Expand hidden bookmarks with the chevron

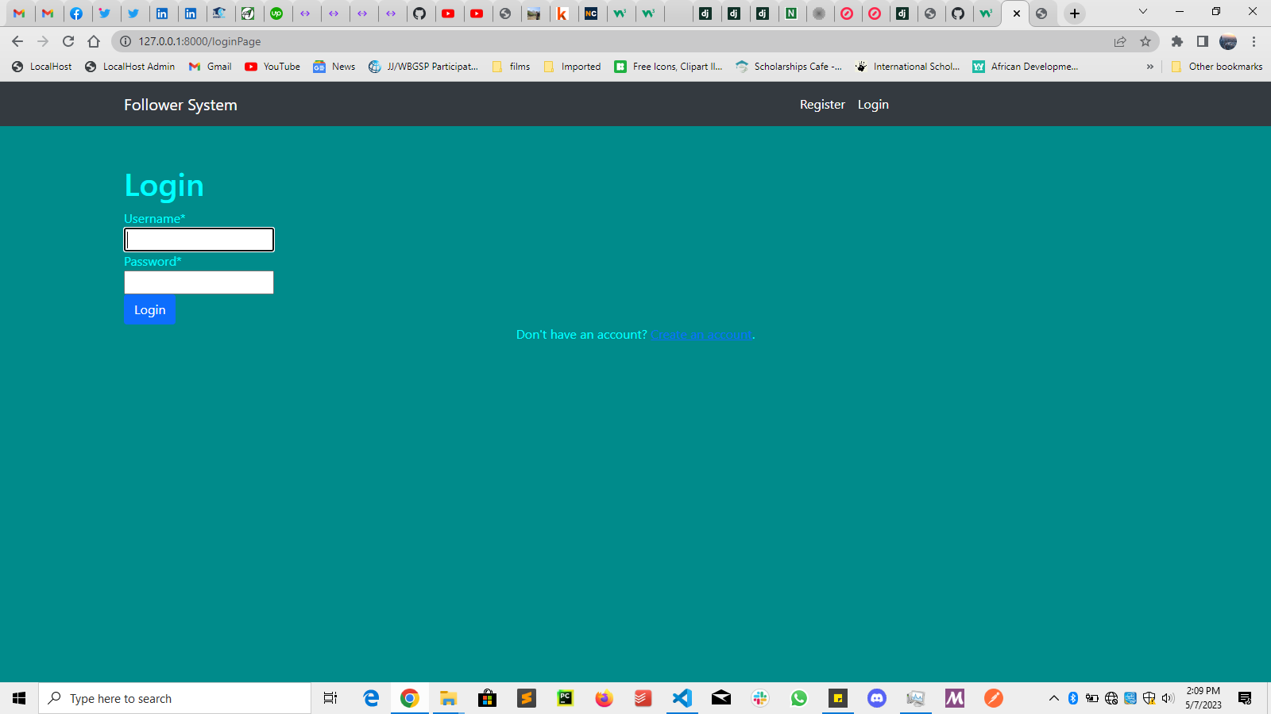click(1150, 67)
